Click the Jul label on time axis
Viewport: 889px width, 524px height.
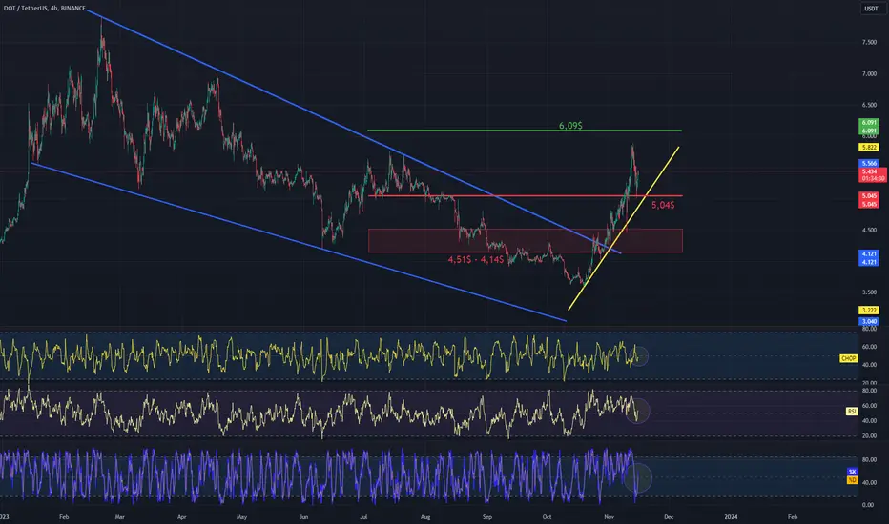tap(364, 516)
